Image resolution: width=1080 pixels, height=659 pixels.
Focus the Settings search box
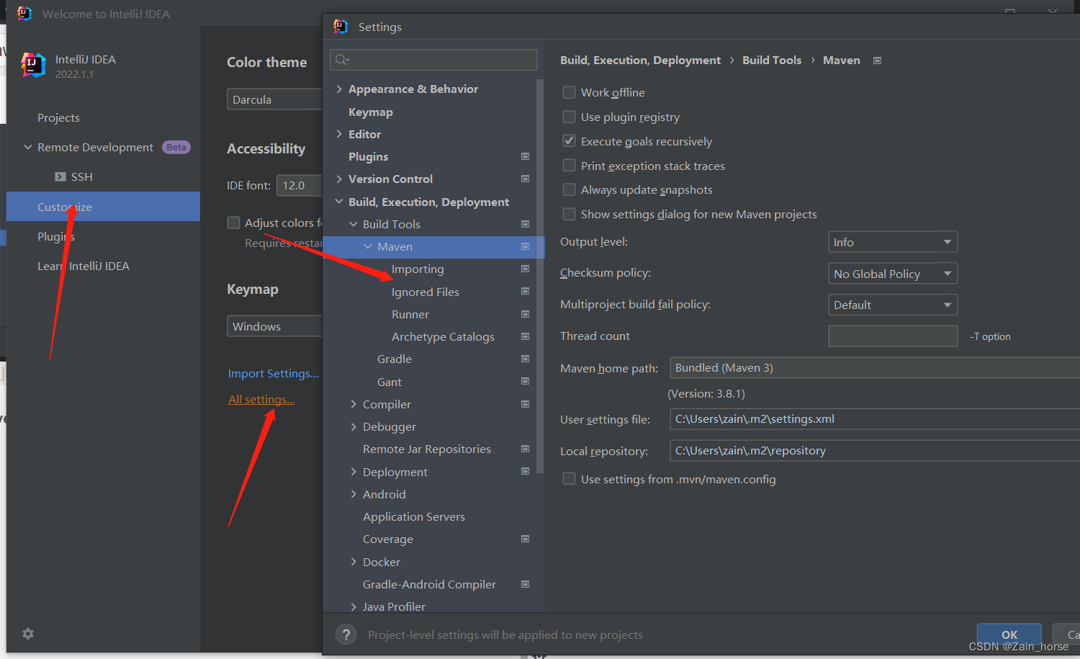(433, 60)
